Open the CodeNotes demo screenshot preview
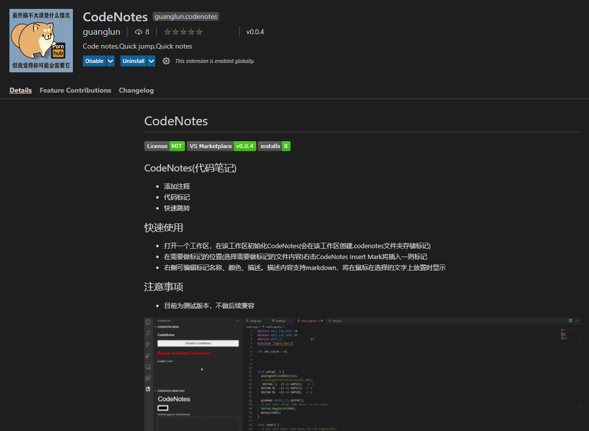589x431 pixels. pyautogui.click(x=363, y=374)
